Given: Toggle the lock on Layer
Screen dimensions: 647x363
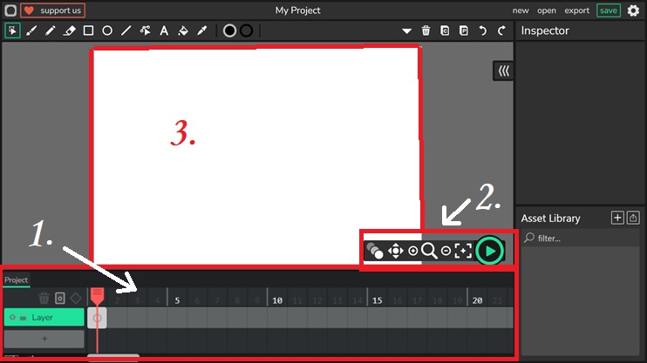Looking at the screenshot, I should click(22, 318).
